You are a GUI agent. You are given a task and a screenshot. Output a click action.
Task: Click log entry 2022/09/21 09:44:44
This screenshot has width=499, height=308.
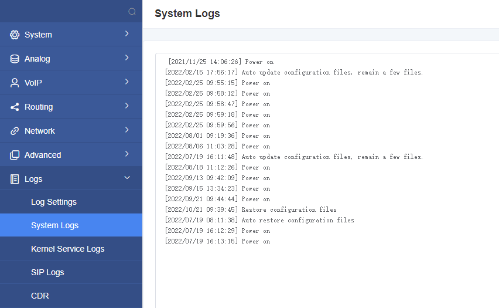click(x=217, y=199)
